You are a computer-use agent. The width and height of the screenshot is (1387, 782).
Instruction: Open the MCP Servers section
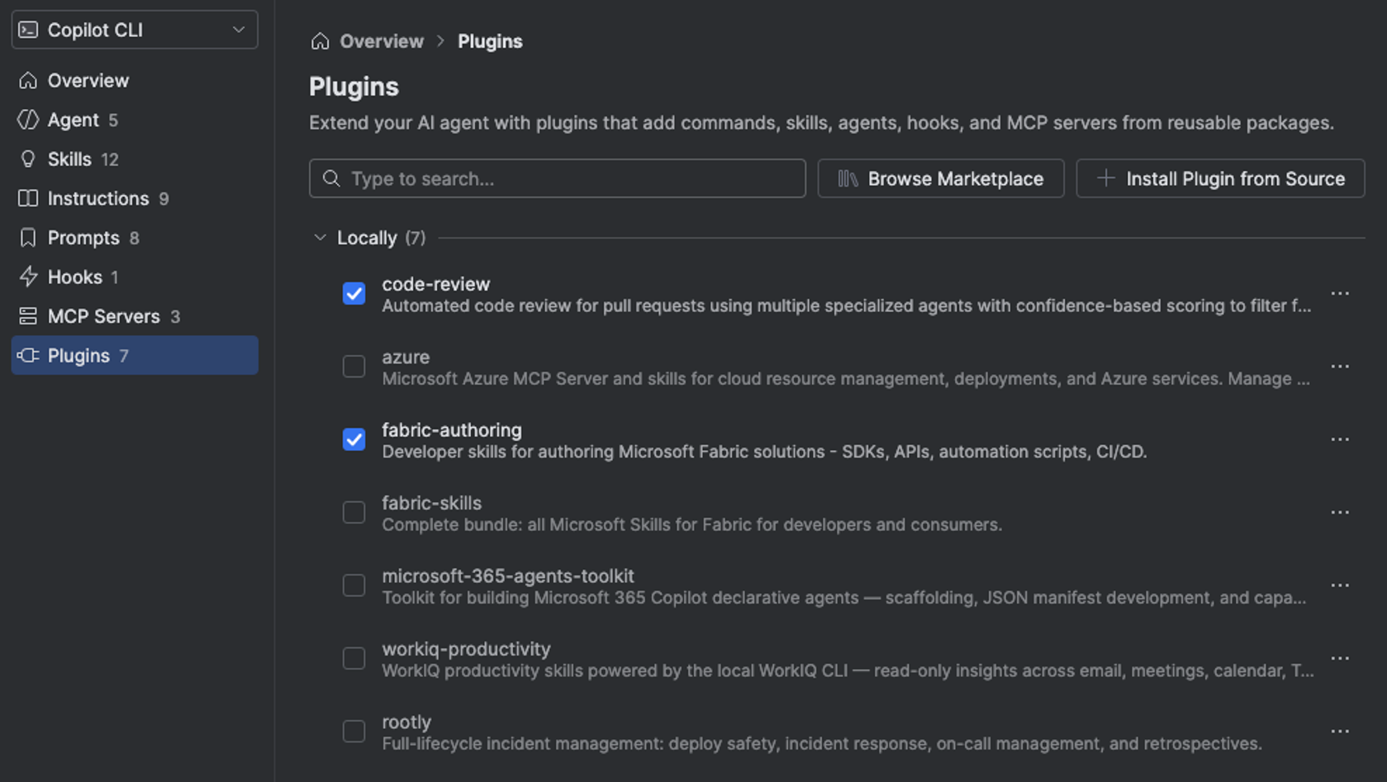point(135,316)
